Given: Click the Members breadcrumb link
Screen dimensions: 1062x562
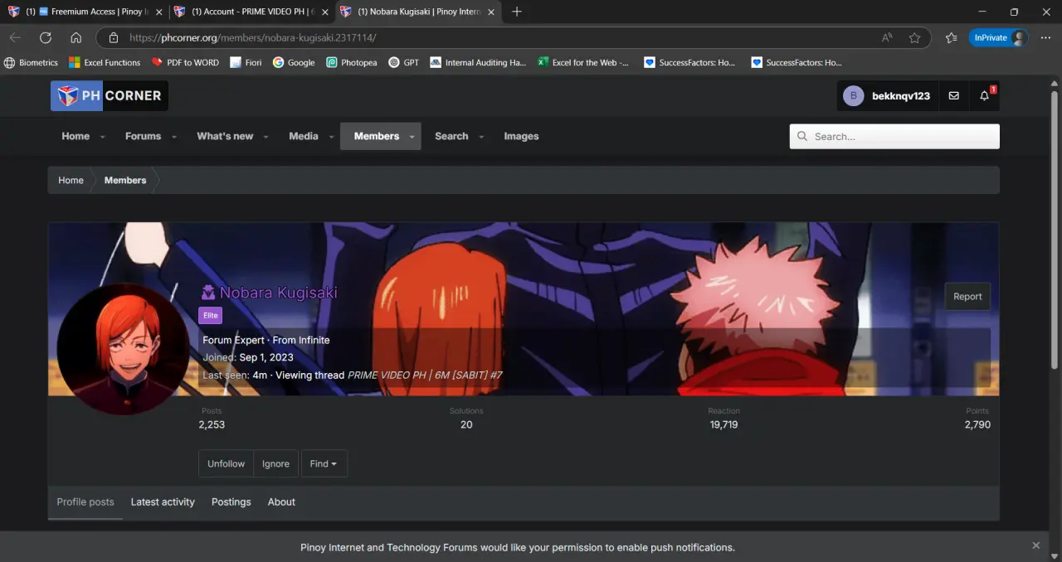Looking at the screenshot, I should coord(125,180).
